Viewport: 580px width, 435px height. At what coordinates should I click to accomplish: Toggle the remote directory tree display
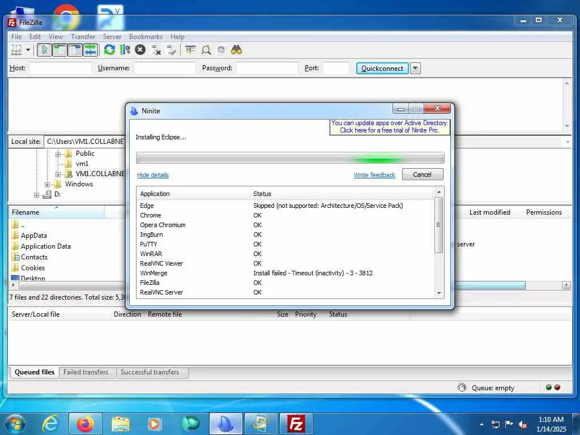pos(75,50)
